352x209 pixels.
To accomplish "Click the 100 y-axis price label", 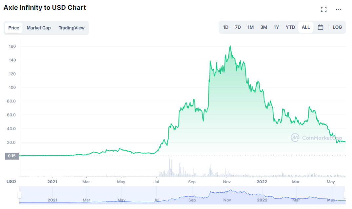I will click(x=12, y=87).
